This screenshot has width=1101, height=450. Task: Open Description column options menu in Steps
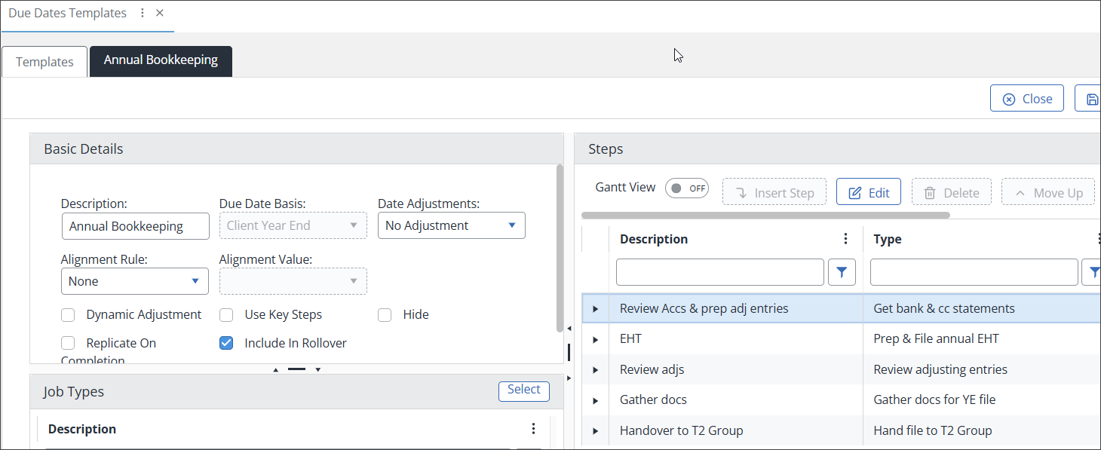(845, 239)
